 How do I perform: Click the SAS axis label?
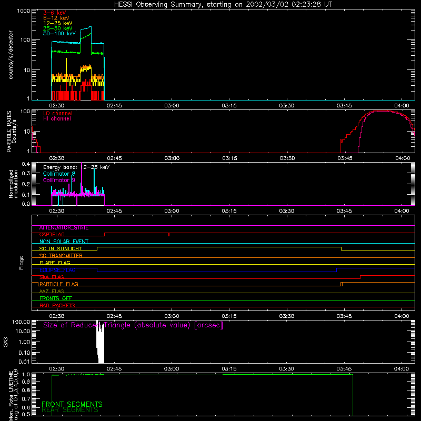pos(6,342)
